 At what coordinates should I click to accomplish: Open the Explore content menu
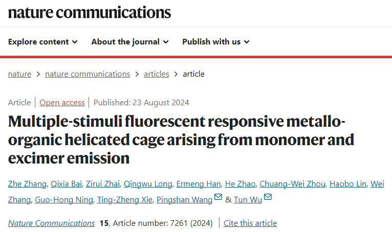tap(38, 42)
